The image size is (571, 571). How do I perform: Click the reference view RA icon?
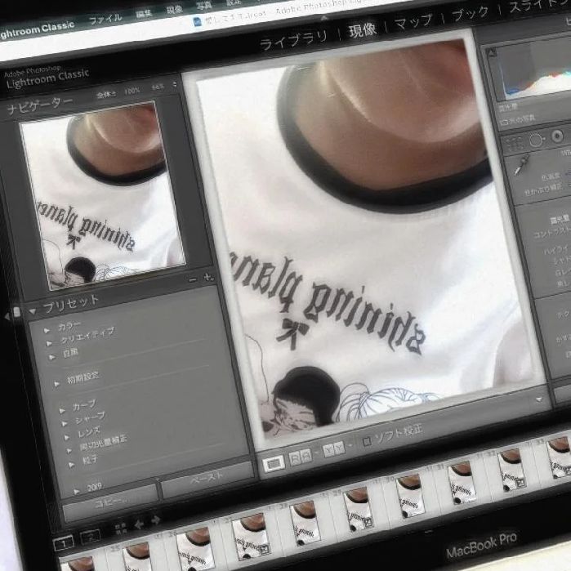301,457
